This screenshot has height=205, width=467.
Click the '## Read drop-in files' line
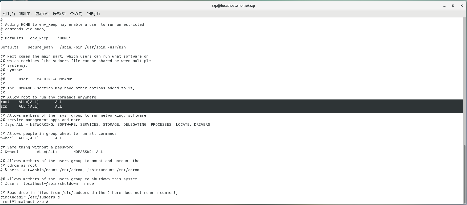[x=89, y=193]
